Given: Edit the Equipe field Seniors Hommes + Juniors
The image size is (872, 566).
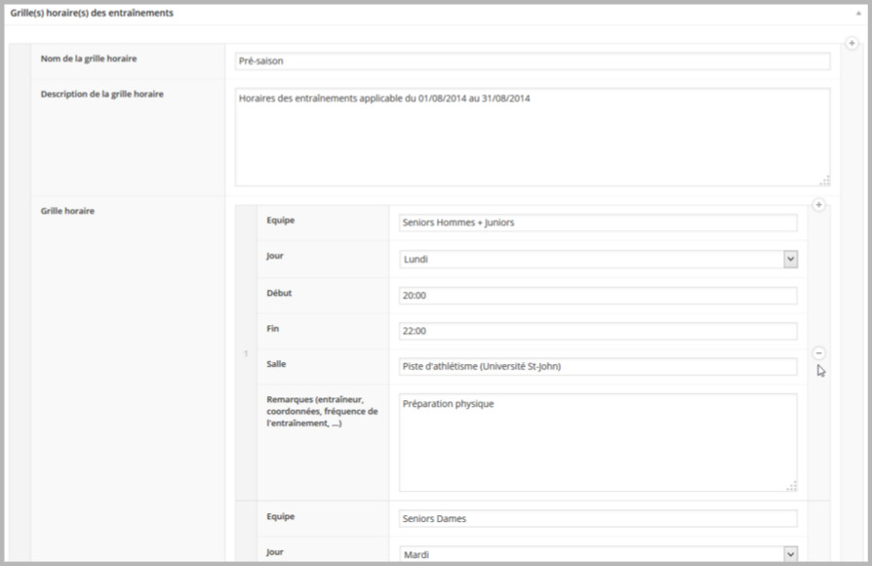Looking at the screenshot, I should [598, 222].
